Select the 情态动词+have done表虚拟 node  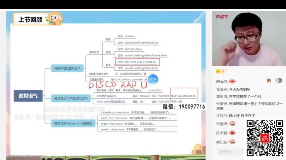[x=73, y=124]
